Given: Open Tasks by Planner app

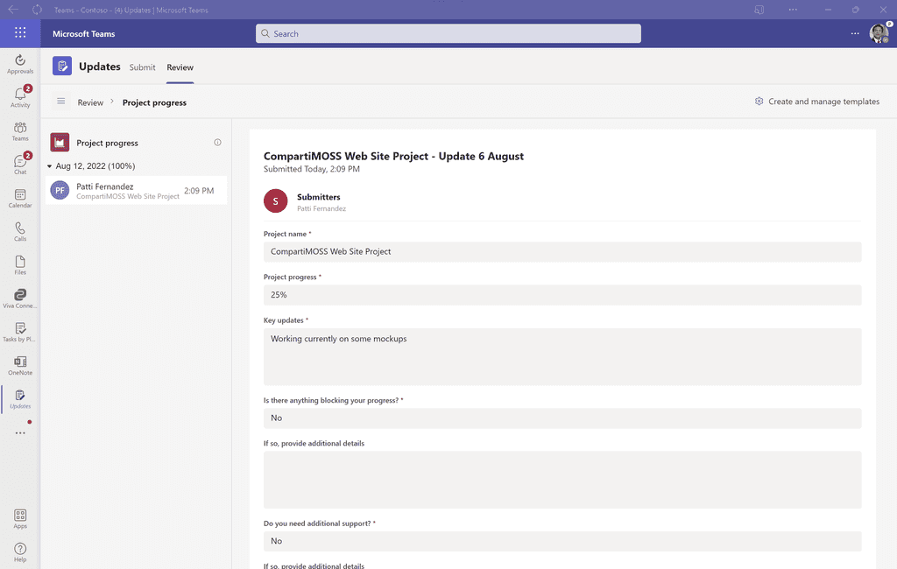Looking at the screenshot, I should click(x=20, y=332).
